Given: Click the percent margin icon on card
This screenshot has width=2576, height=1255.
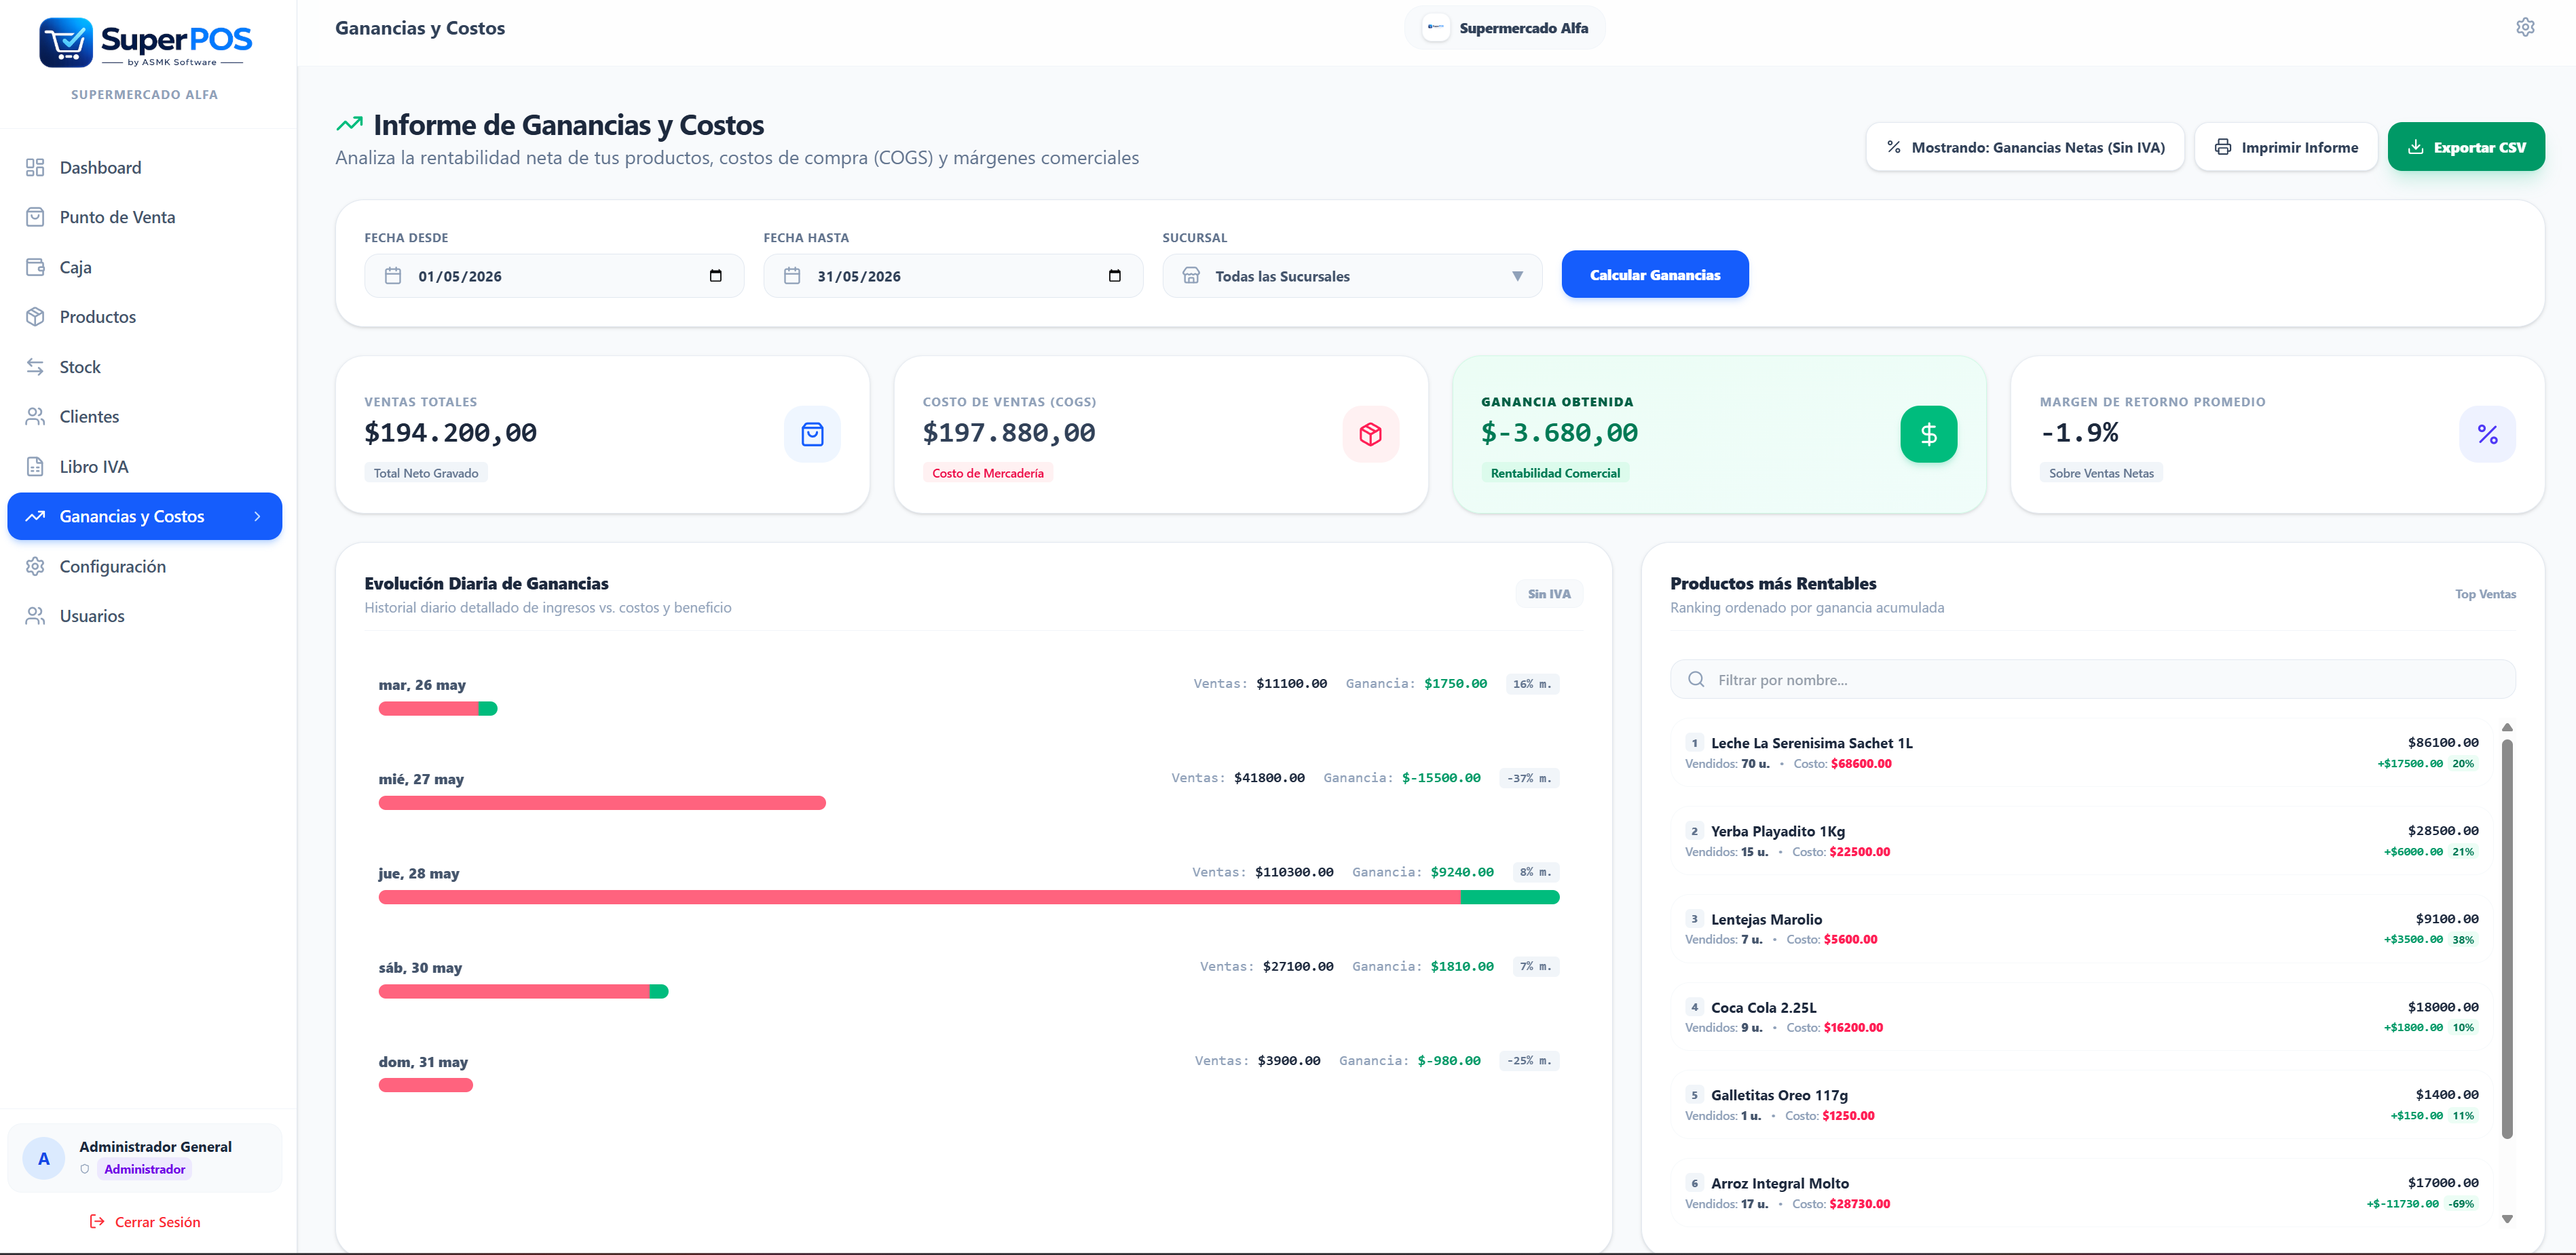Looking at the screenshot, I should [x=2487, y=433].
